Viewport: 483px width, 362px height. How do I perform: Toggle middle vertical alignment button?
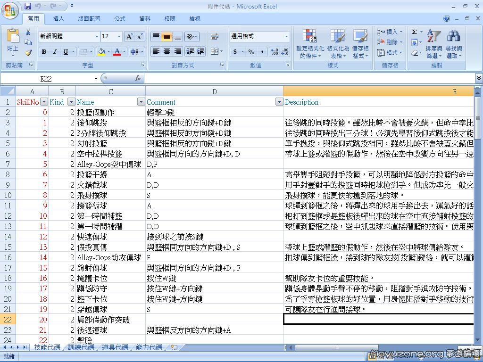coord(167,37)
